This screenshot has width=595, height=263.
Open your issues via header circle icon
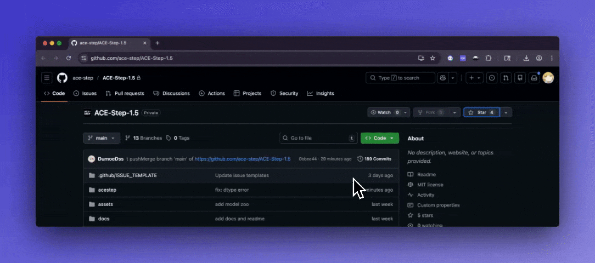click(492, 78)
